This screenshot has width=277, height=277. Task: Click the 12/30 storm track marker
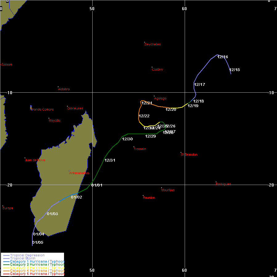tap(127, 139)
